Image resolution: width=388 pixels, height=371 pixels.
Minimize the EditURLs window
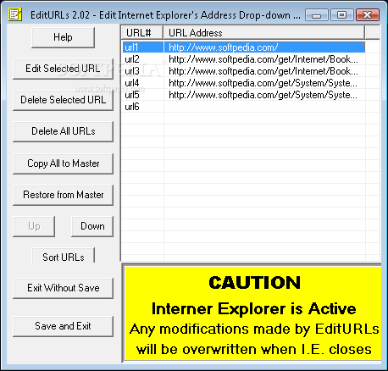tap(317, 15)
